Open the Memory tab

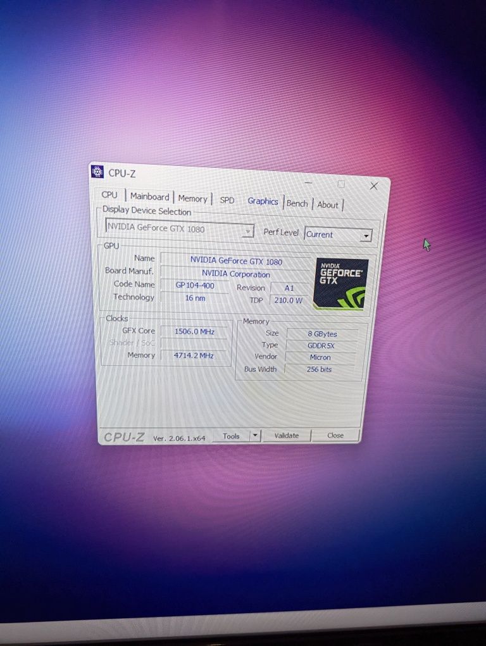coord(192,199)
